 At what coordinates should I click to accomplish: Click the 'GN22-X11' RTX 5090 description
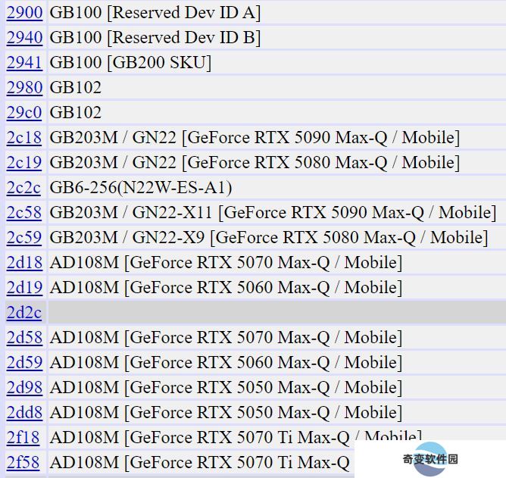(x=273, y=213)
